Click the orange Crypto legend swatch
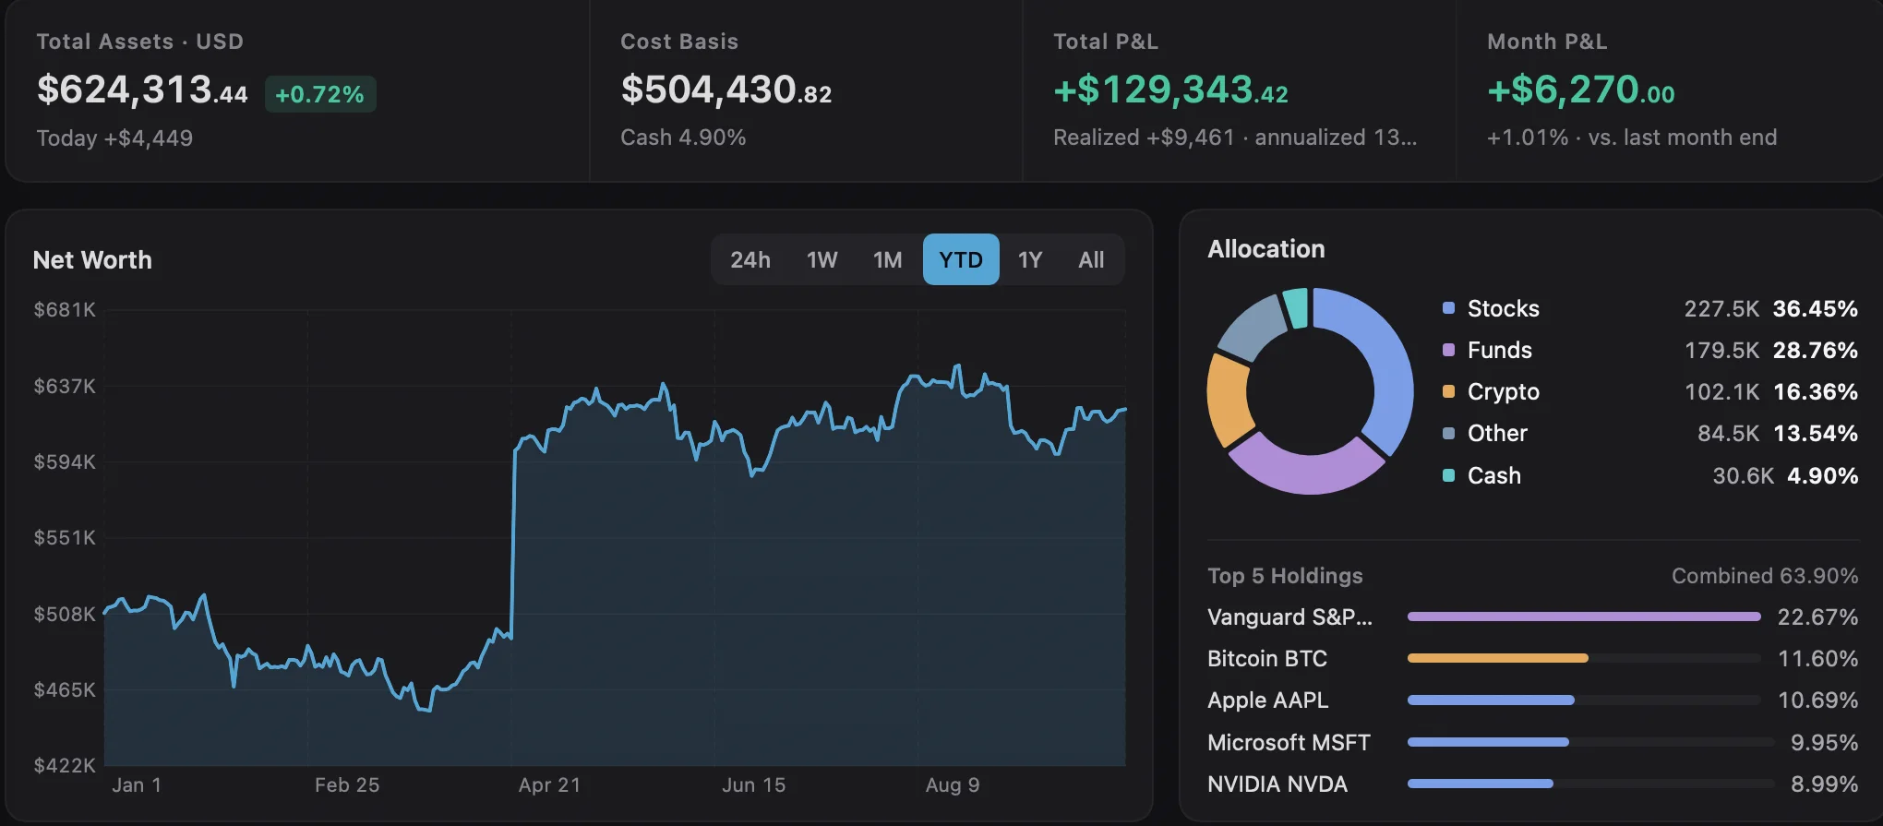 [x=1448, y=391]
